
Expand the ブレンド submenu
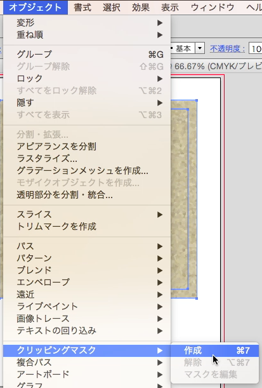pyautogui.click(x=87, y=271)
